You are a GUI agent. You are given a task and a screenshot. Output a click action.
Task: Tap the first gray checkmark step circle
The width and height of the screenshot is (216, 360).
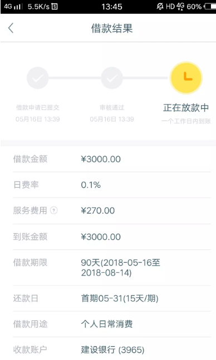(38, 78)
